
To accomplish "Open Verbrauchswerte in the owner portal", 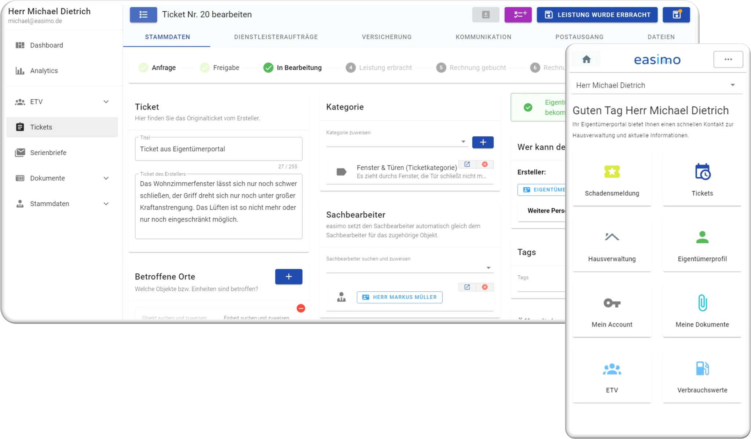I will [702, 376].
